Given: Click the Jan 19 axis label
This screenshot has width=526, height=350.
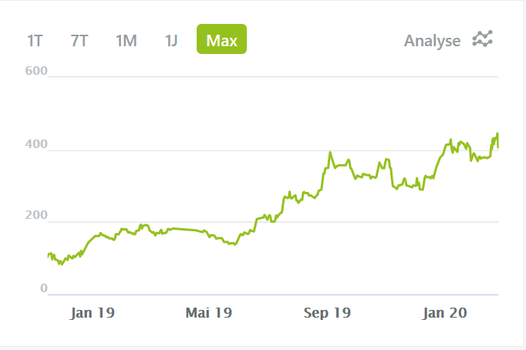Looking at the screenshot, I should (93, 313).
